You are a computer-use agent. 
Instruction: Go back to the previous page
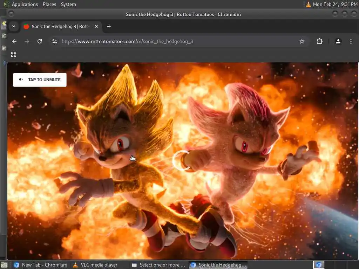pos(14,41)
